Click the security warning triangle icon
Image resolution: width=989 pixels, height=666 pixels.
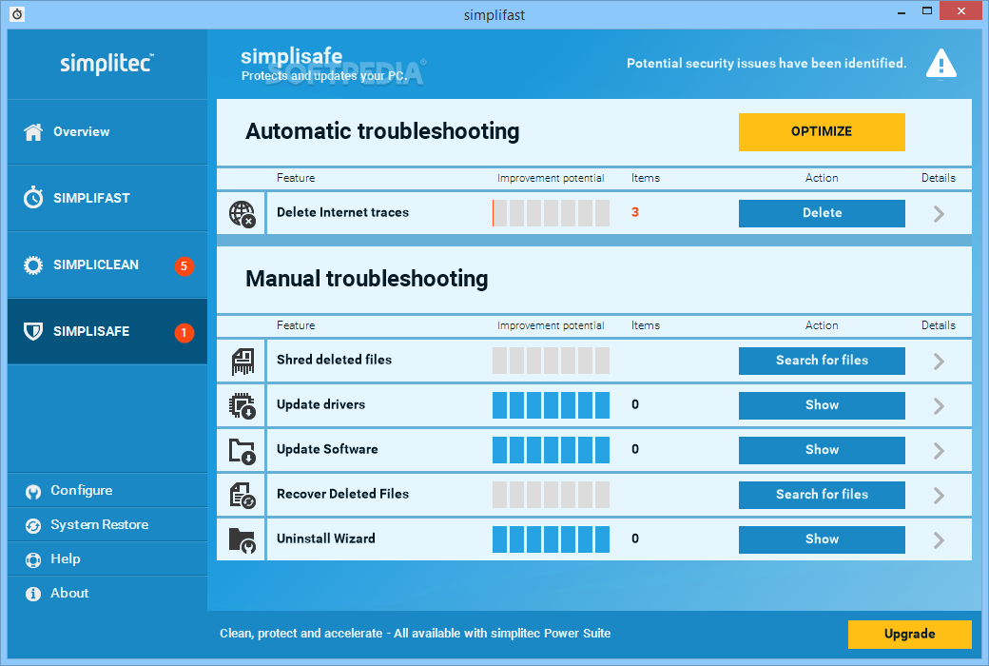(941, 63)
